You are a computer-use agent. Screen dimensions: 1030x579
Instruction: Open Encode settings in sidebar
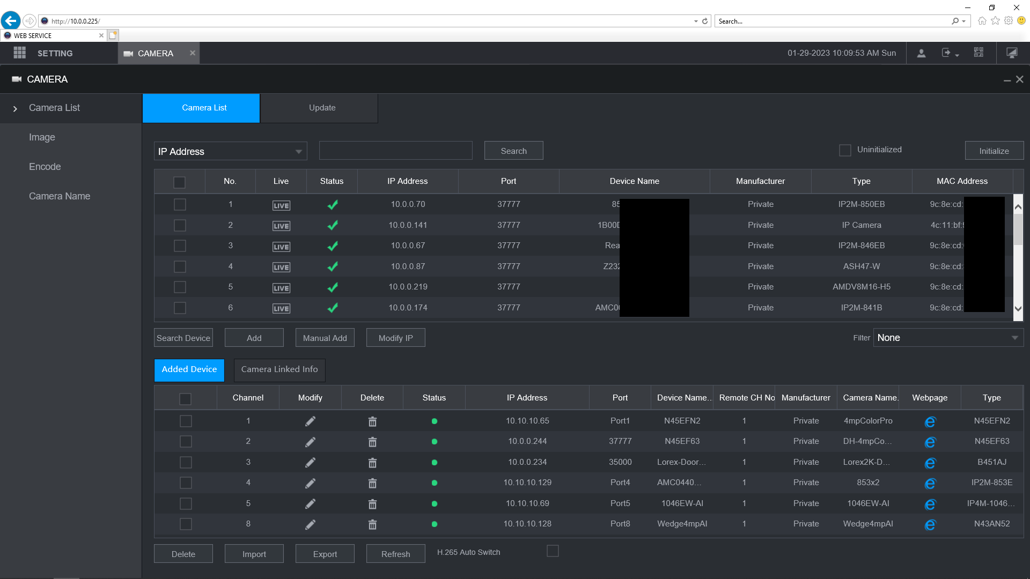coord(45,167)
